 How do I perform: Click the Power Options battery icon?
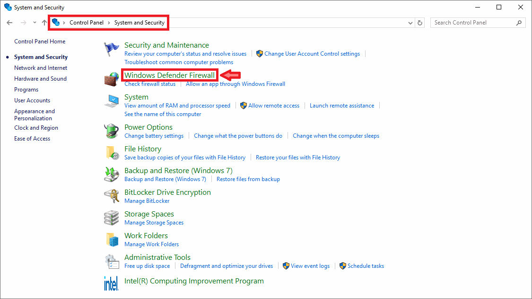(112, 131)
